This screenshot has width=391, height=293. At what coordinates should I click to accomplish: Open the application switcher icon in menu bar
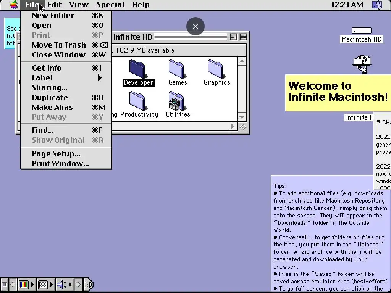pos(377,5)
